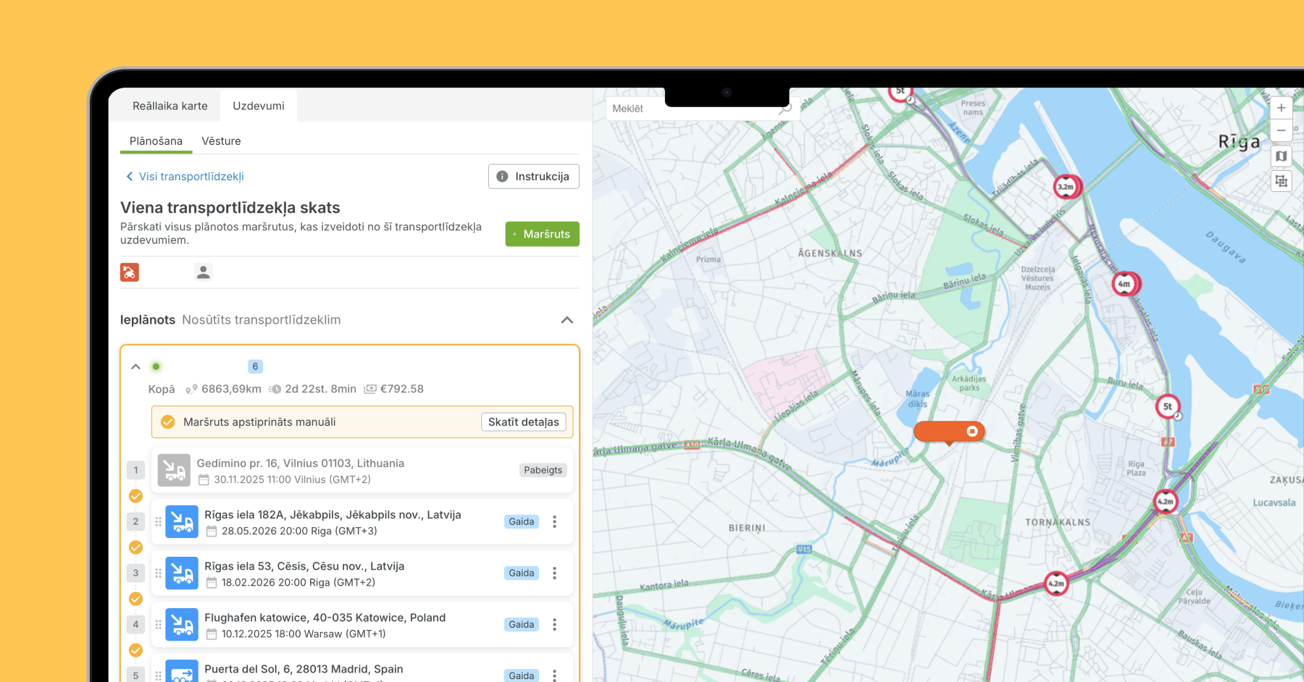The image size is (1304, 682).
Task: Open the Instrukcija button
Action: pyautogui.click(x=534, y=177)
